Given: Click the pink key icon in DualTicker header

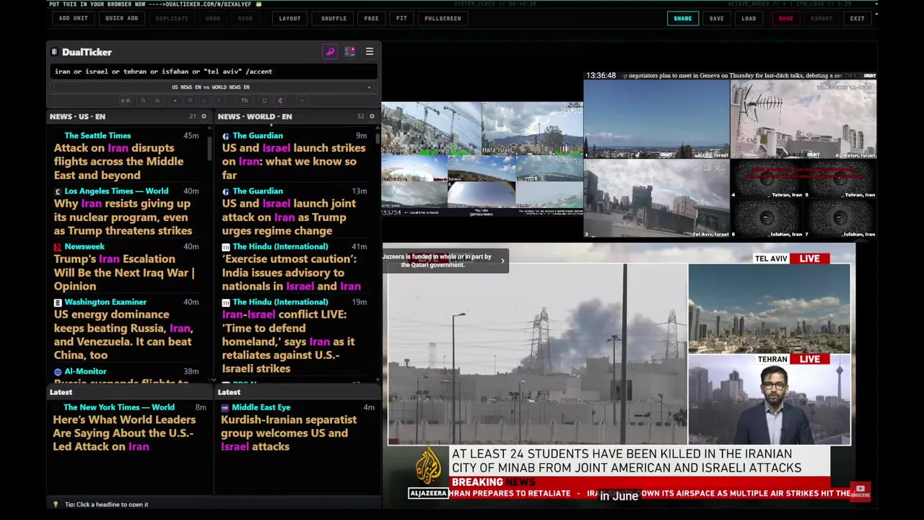Looking at the screenshot, I should 330,52.
